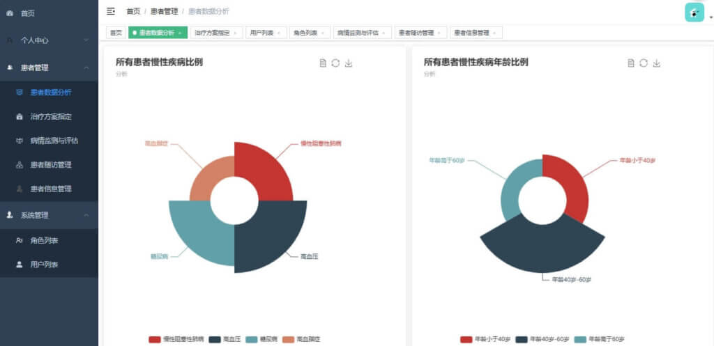Image resolution: width=714 pixels, height=346 pixels.
Task: Open 用户列表 from the sidebar menu
Action: click(50, 264)
